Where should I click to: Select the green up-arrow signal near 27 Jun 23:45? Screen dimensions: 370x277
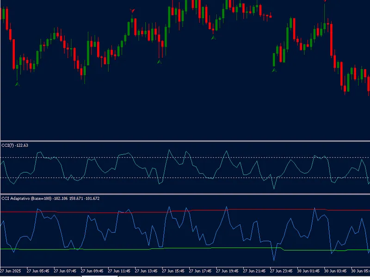click(274, 70)
